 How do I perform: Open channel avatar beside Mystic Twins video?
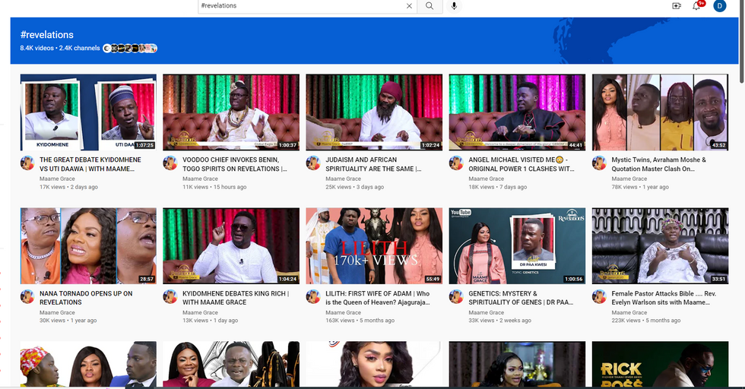coord(599,163)
